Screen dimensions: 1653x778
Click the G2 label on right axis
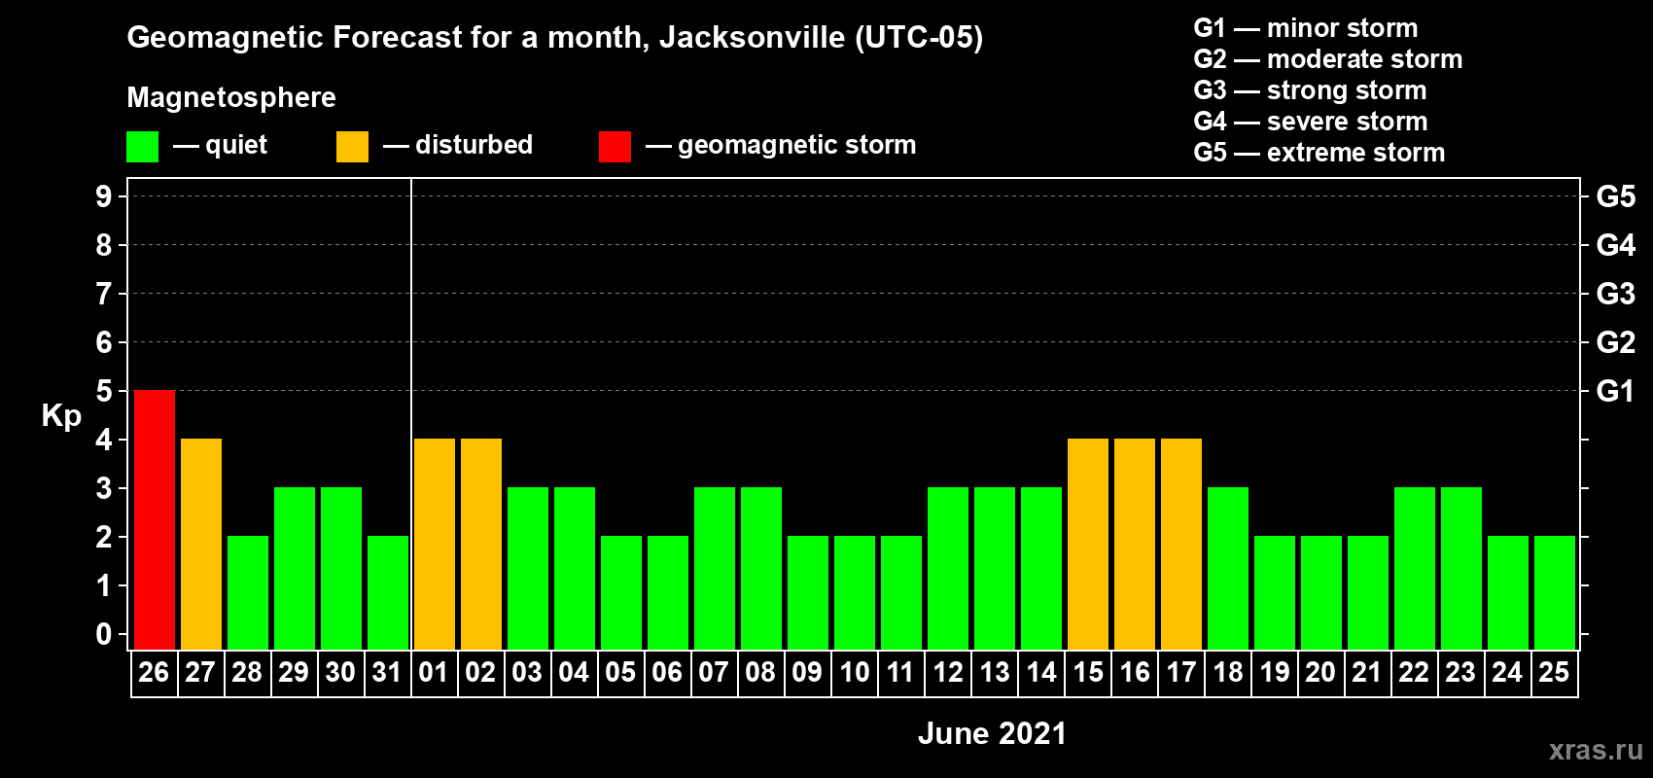tap(1616, 342)
